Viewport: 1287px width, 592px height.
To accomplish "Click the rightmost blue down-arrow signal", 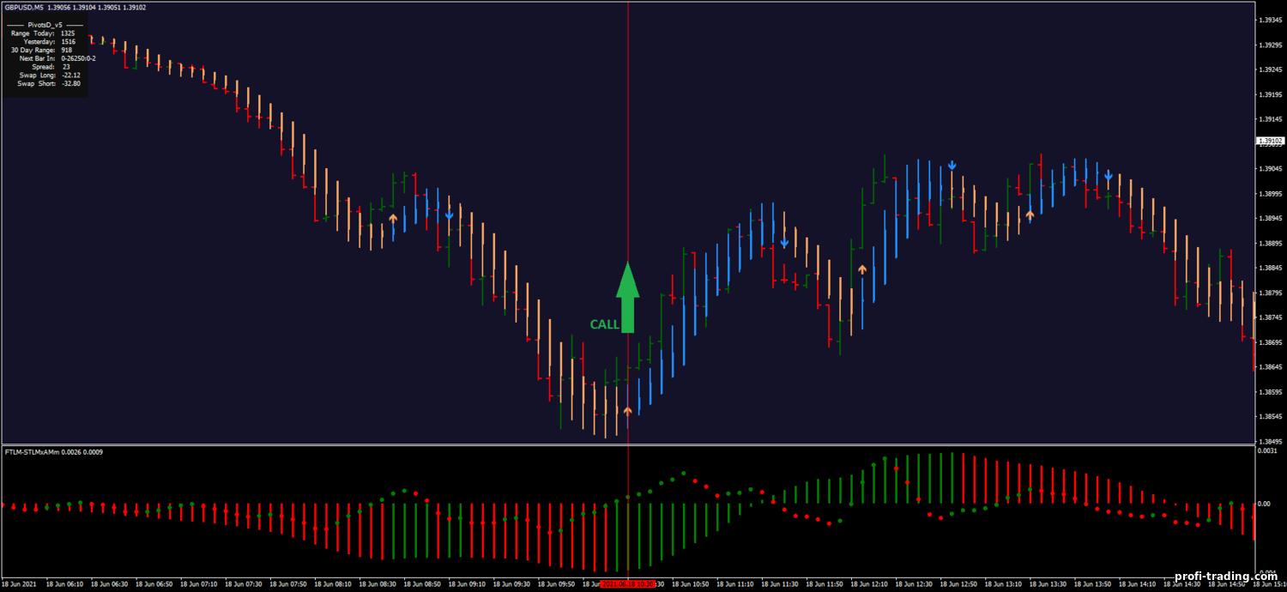I will click(1108, 177).
